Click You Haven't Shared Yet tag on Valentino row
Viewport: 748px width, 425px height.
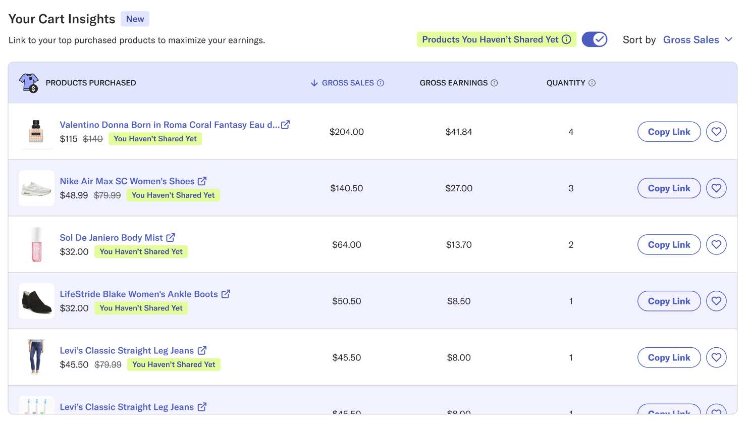click(x=155, y=139)
